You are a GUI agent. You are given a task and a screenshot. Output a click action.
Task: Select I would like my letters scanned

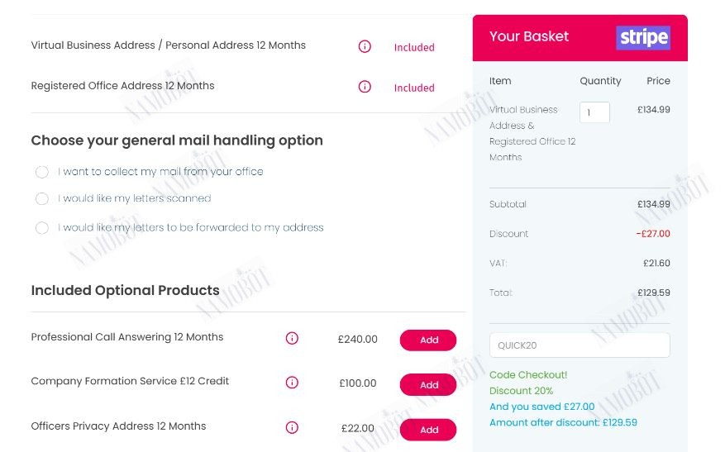(x=42, y=199)
